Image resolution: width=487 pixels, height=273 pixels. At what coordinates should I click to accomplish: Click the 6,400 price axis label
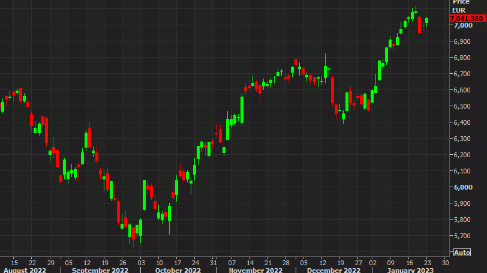(x=463, y=122)
